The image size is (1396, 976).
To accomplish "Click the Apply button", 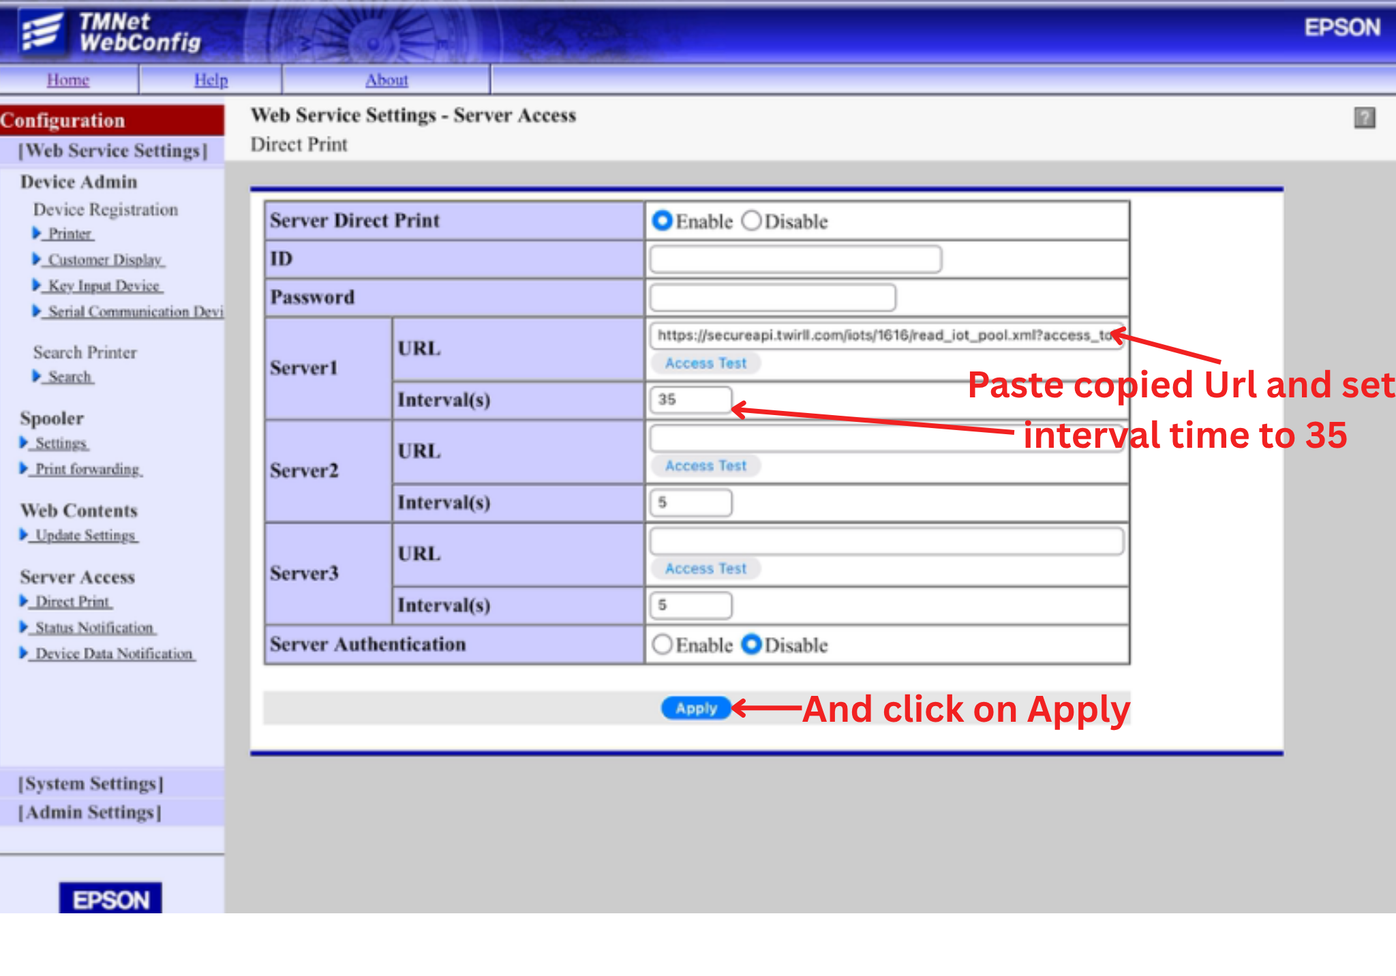I will click(x=696, y=708).
